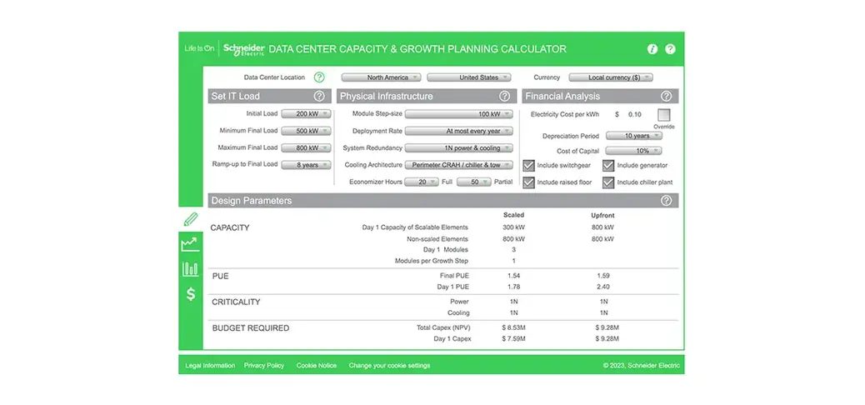Click the Data Center Location help icon
865x405 pixels.
tap(319, 77)
